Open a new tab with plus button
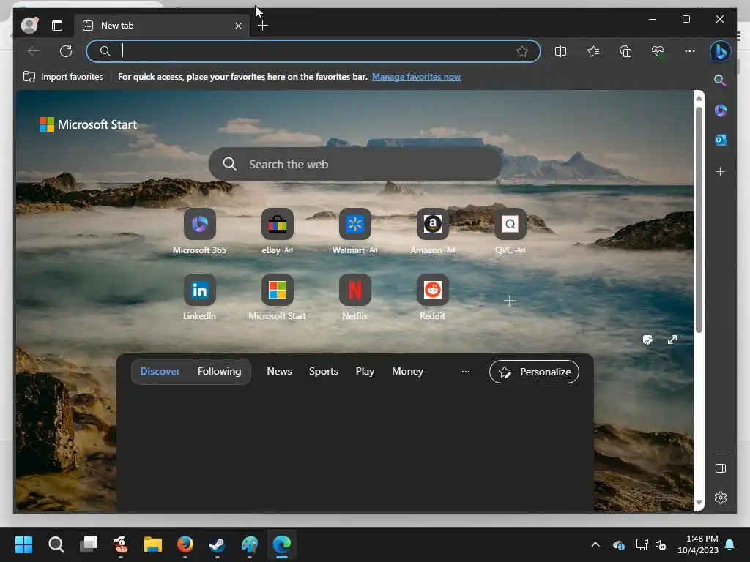This screenshot has height=562, width=750. [x=263, y=26]
